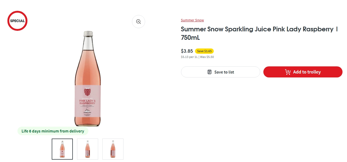The width and height of the screenshot is (347, 162).
Task: Click the $3.85 price
Action: coord(187,51)
